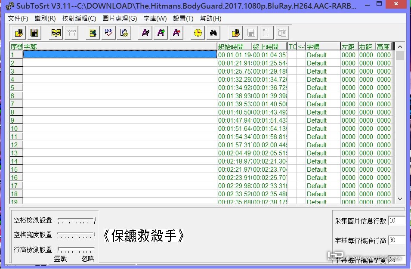Click the greyed-out copy pages icon
Screen dimensions: 411x269
282,33
